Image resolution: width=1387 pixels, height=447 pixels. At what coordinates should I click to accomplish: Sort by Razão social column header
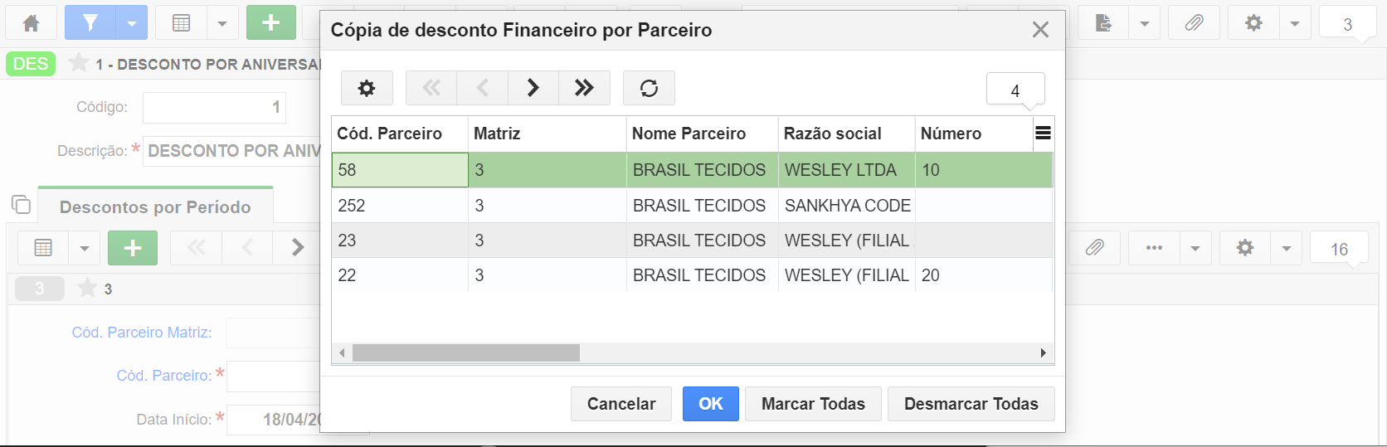832,134
